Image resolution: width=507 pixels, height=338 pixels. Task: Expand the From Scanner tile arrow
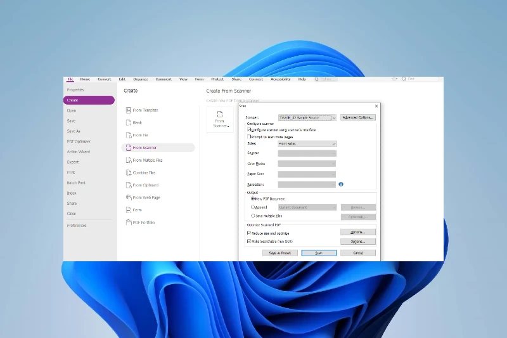pos(228,126)
